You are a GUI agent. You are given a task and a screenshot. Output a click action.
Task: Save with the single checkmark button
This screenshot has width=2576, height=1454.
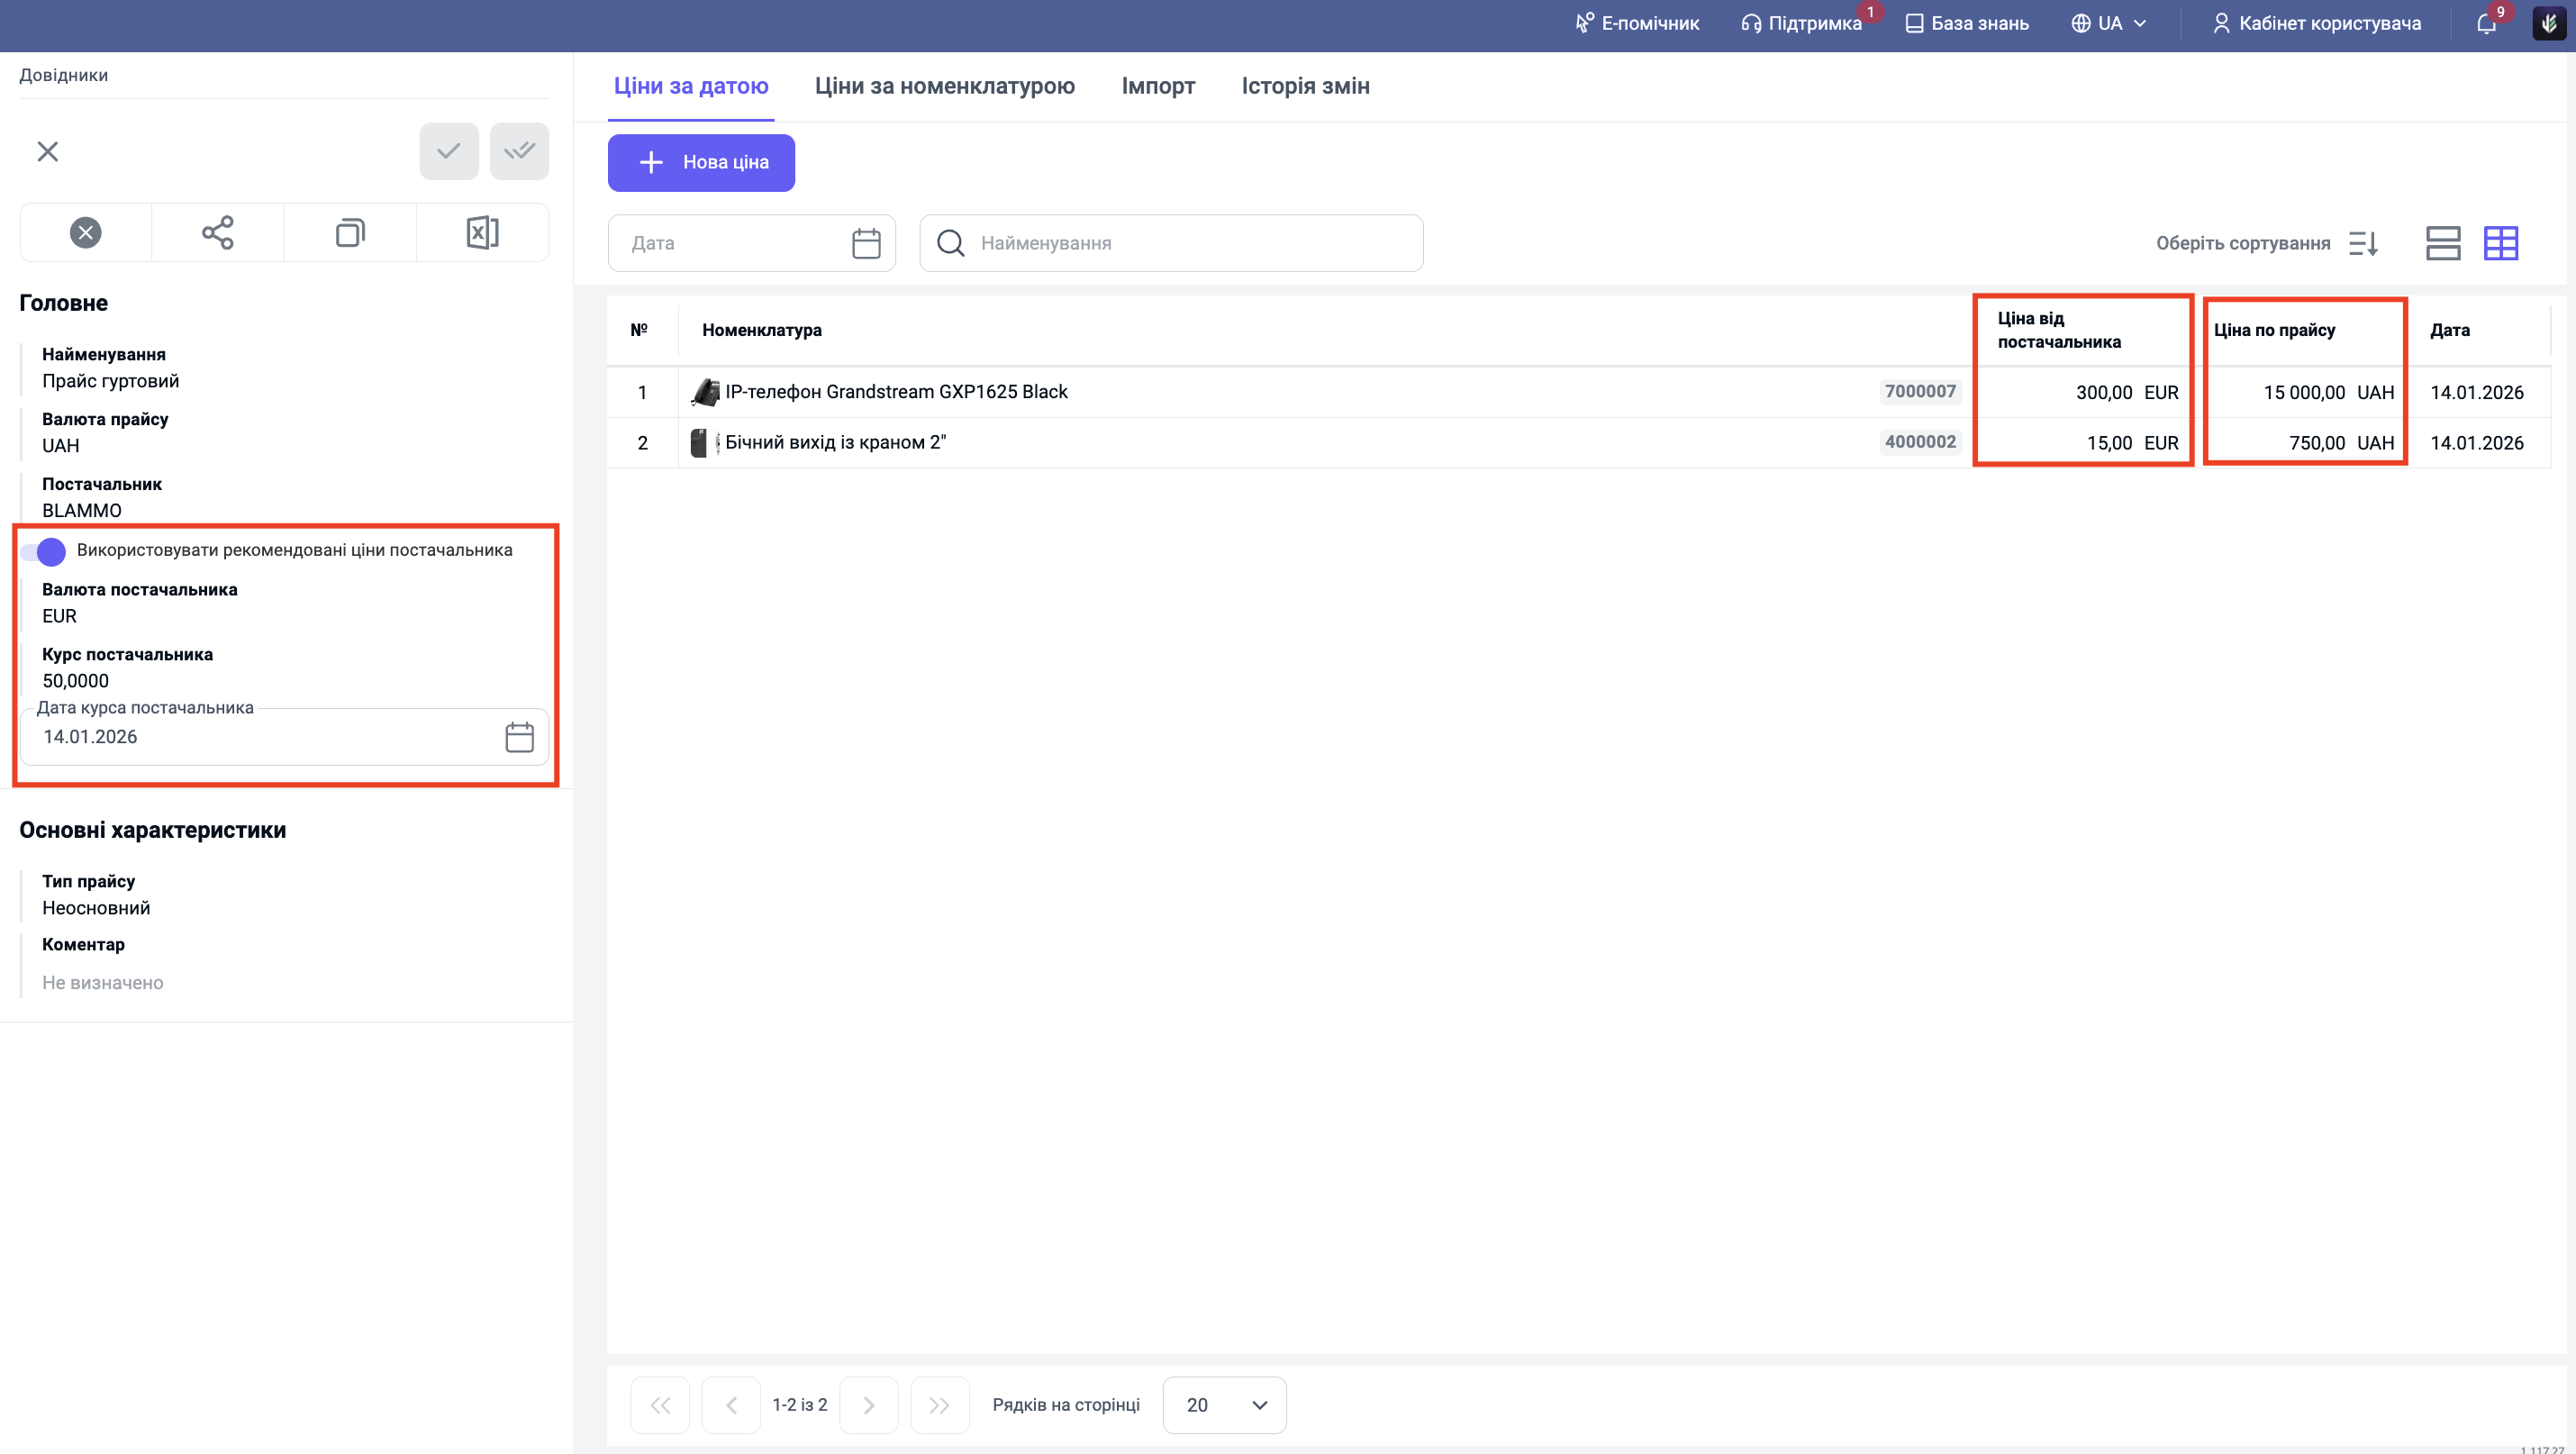pyautogui.click(x=449, y=151)
